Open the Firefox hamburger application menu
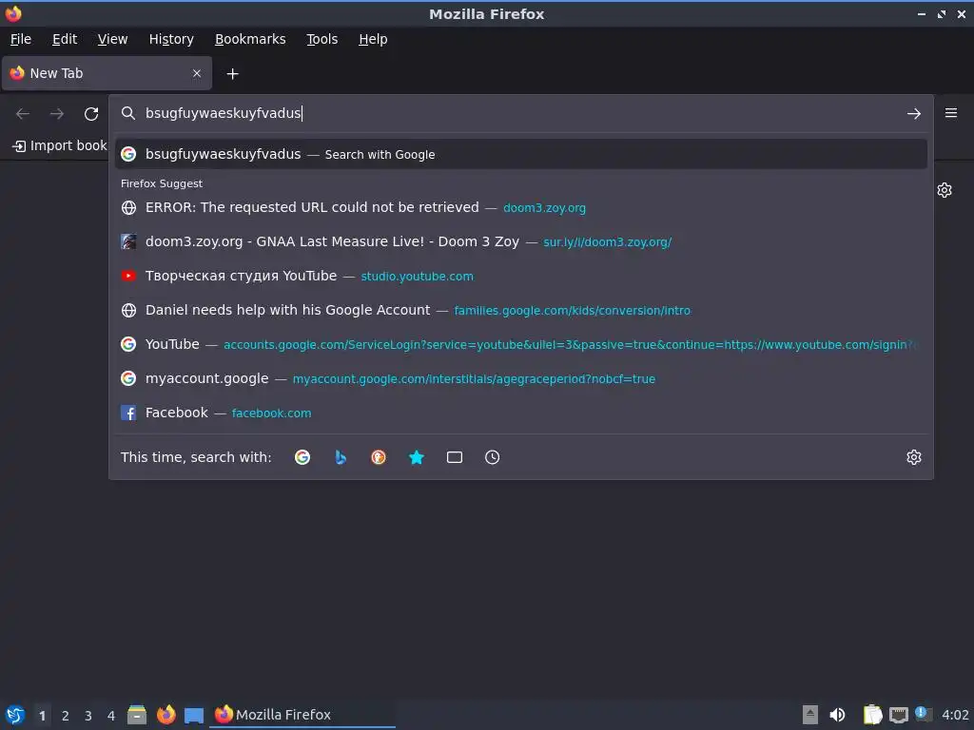 point(951,113)
